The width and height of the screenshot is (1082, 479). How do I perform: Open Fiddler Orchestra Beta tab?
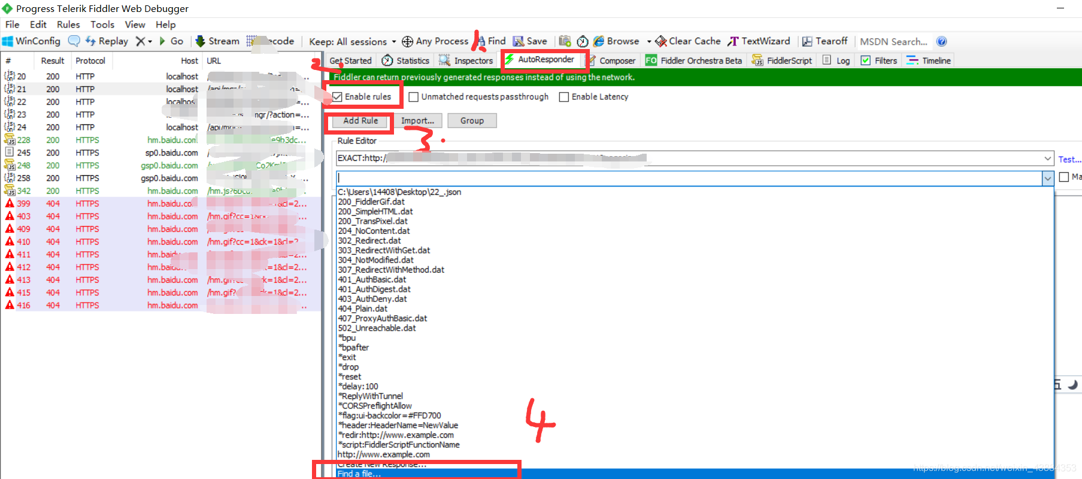(x=693, y=60)
